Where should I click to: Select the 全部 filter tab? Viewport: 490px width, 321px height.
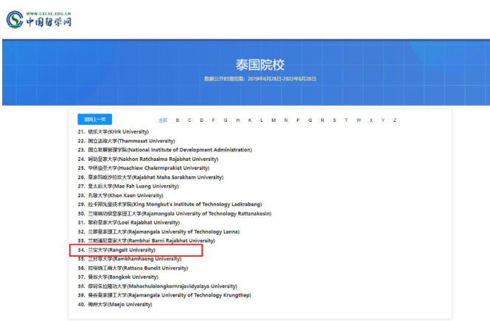163,120
